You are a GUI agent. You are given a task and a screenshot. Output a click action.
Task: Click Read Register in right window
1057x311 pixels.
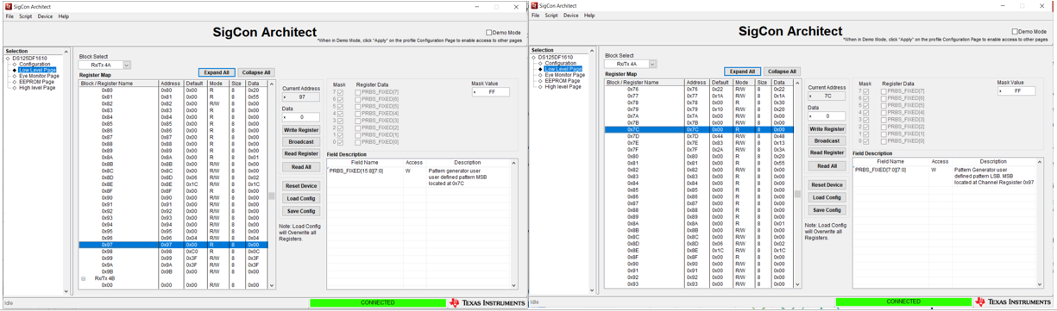[x=827, y=153]
